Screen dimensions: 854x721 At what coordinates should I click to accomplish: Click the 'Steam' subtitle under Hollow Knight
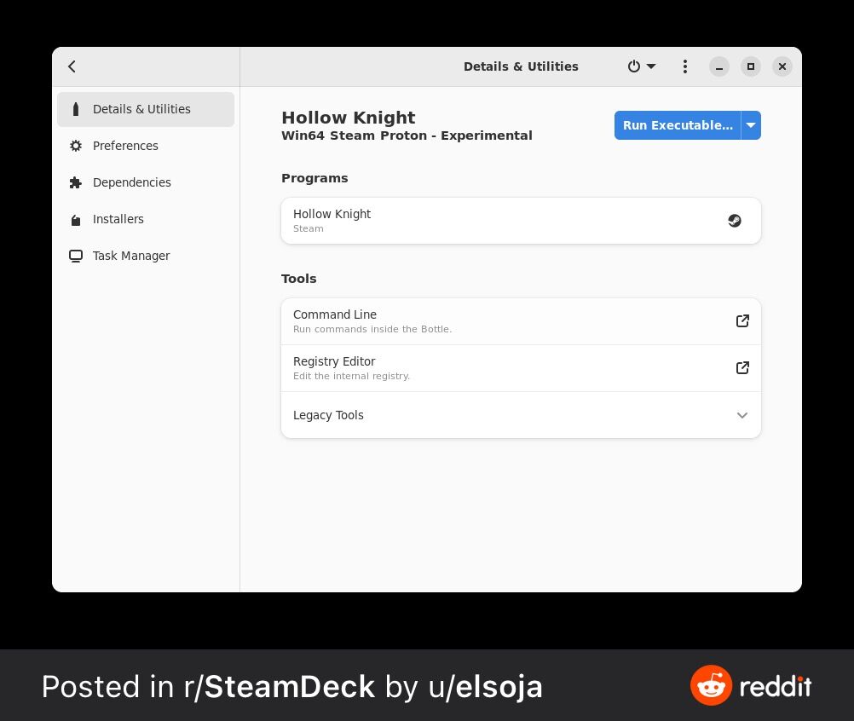(x=309, y=228)
